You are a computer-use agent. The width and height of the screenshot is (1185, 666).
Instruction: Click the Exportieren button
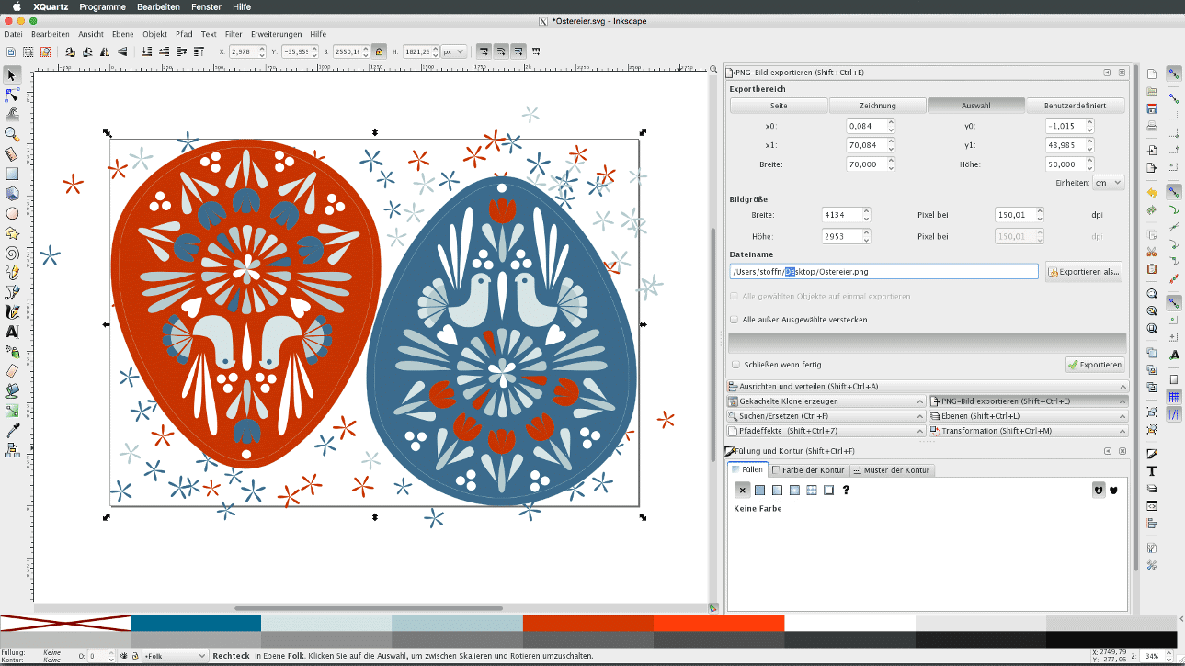1094,365
